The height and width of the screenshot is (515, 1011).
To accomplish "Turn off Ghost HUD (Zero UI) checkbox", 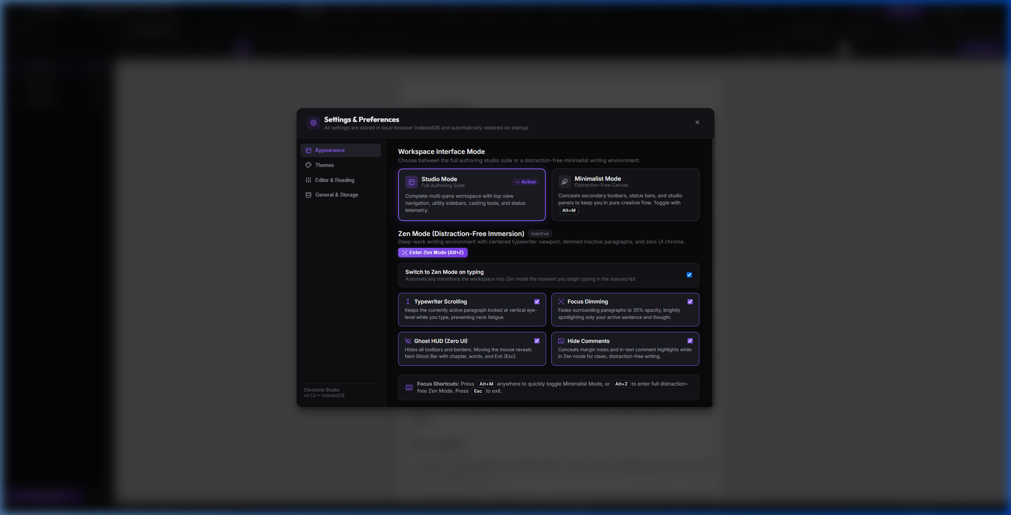I will (x=537, y=341).
